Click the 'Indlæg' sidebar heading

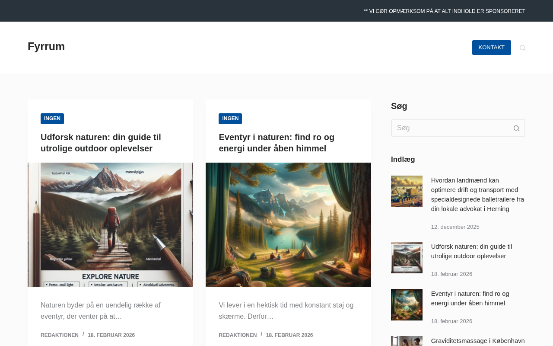tap(403, 159)
